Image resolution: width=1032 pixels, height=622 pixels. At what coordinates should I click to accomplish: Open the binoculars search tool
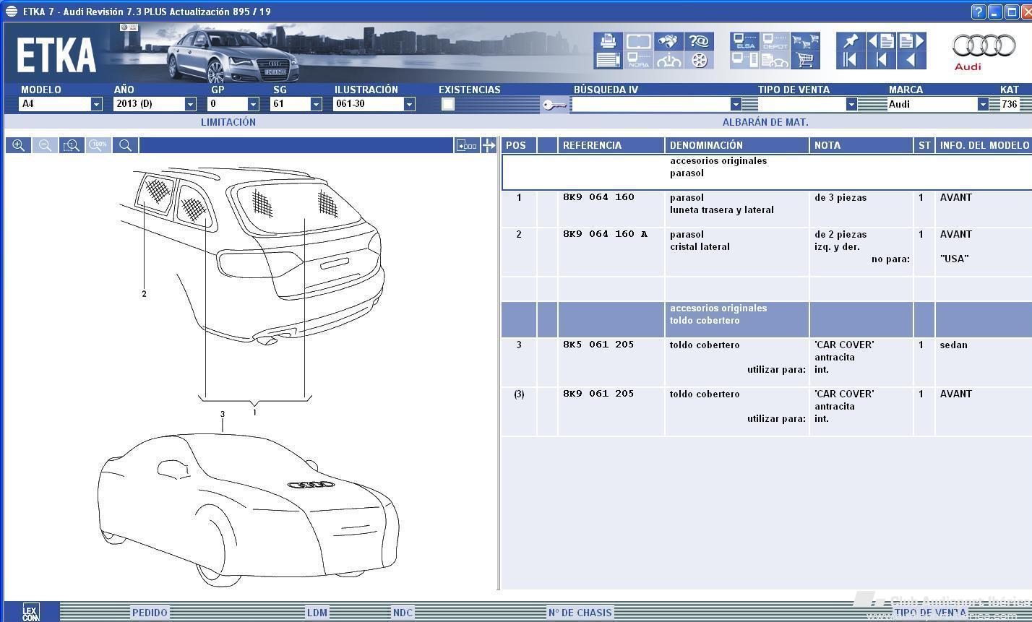tap(668, 41)
